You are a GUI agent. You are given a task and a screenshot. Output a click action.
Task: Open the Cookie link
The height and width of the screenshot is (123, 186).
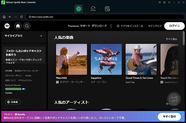pyautogui.click(x=28, y=76)
